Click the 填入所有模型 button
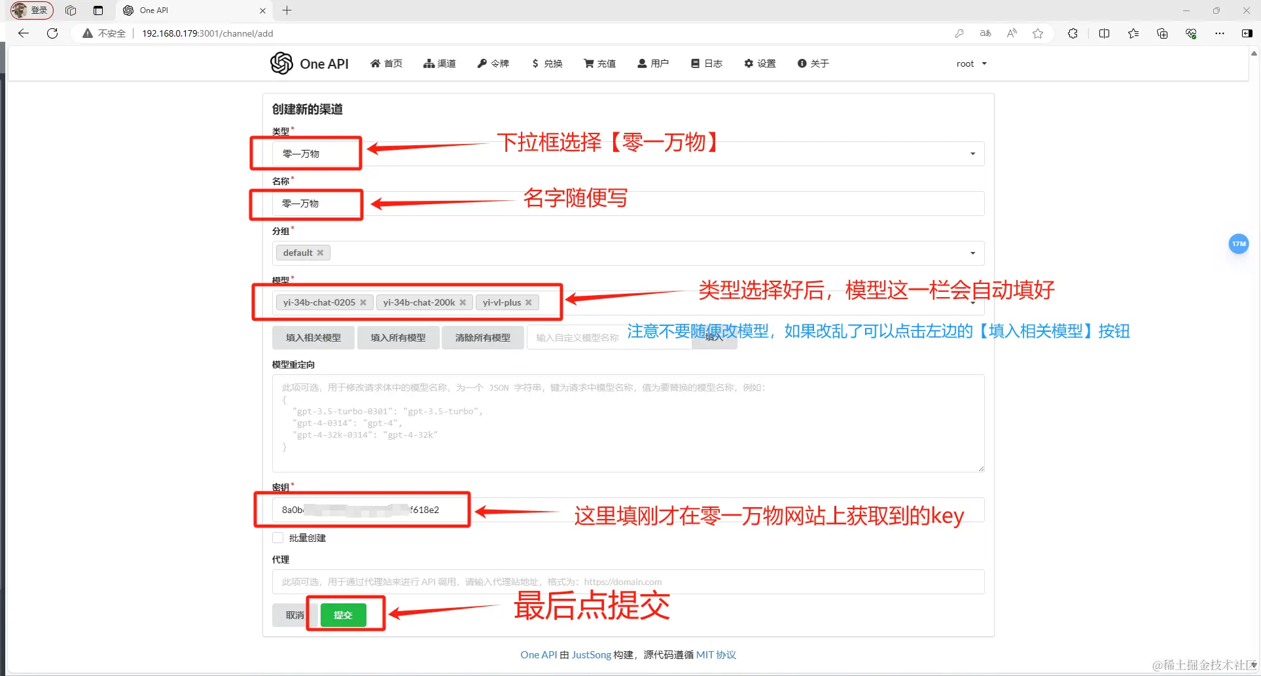The height and width of the screenshot is (676, 1261). point(399,338)
